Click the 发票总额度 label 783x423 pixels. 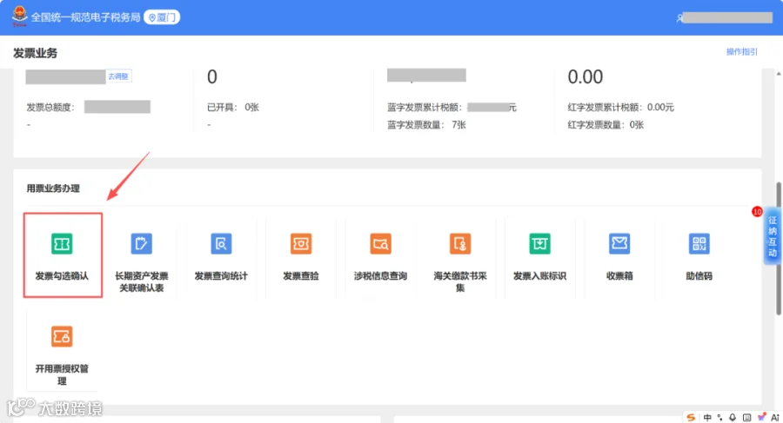(50, 107)
